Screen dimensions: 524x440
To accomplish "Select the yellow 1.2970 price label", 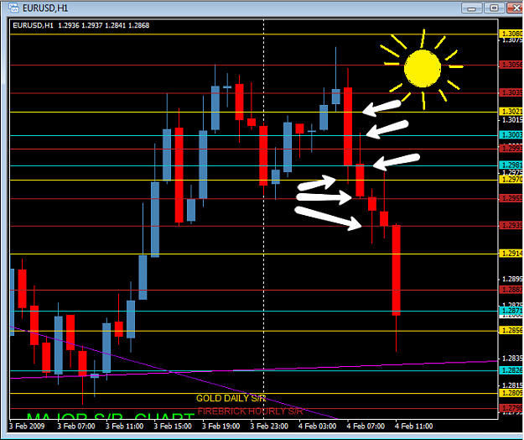I will [x=511, y=180].
